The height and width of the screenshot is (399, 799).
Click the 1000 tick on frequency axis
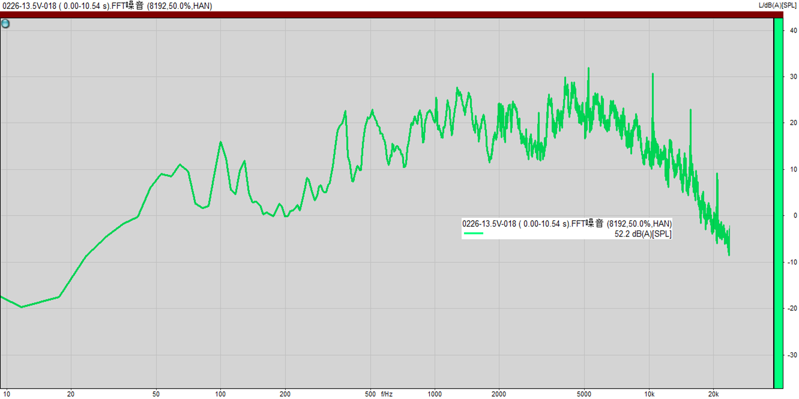(434, 394)
